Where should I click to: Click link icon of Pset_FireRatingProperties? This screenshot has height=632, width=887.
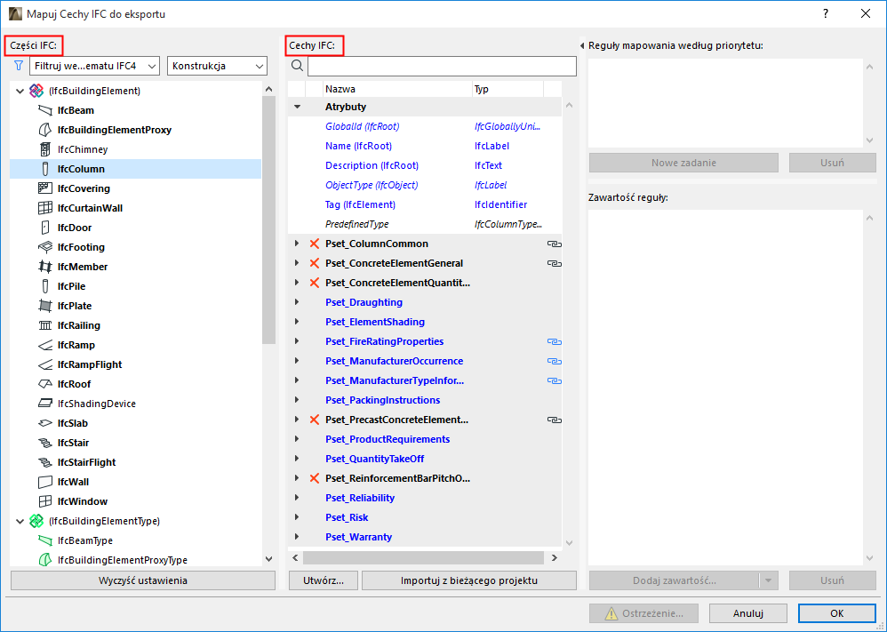pos(554,341)
